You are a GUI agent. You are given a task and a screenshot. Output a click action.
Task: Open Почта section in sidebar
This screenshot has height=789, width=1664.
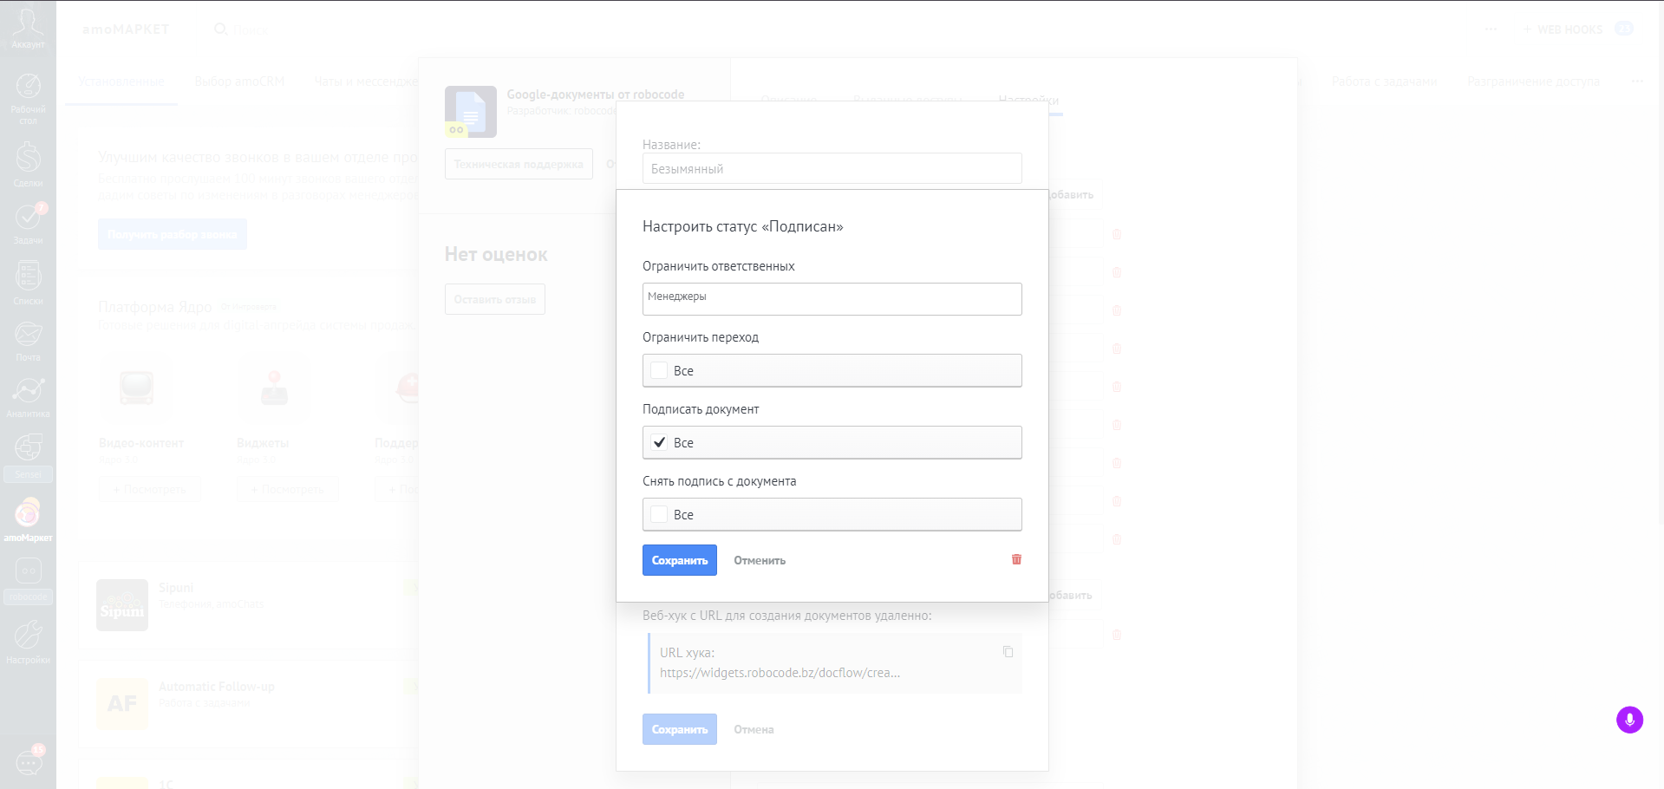28,341
